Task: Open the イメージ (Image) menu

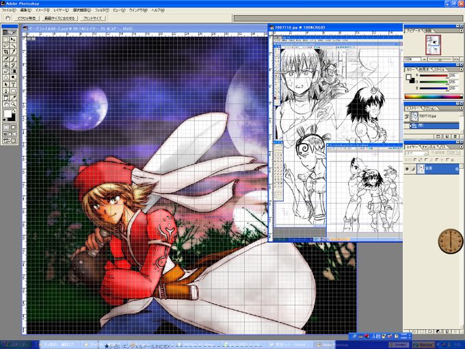Action: [x=42, y=10]
